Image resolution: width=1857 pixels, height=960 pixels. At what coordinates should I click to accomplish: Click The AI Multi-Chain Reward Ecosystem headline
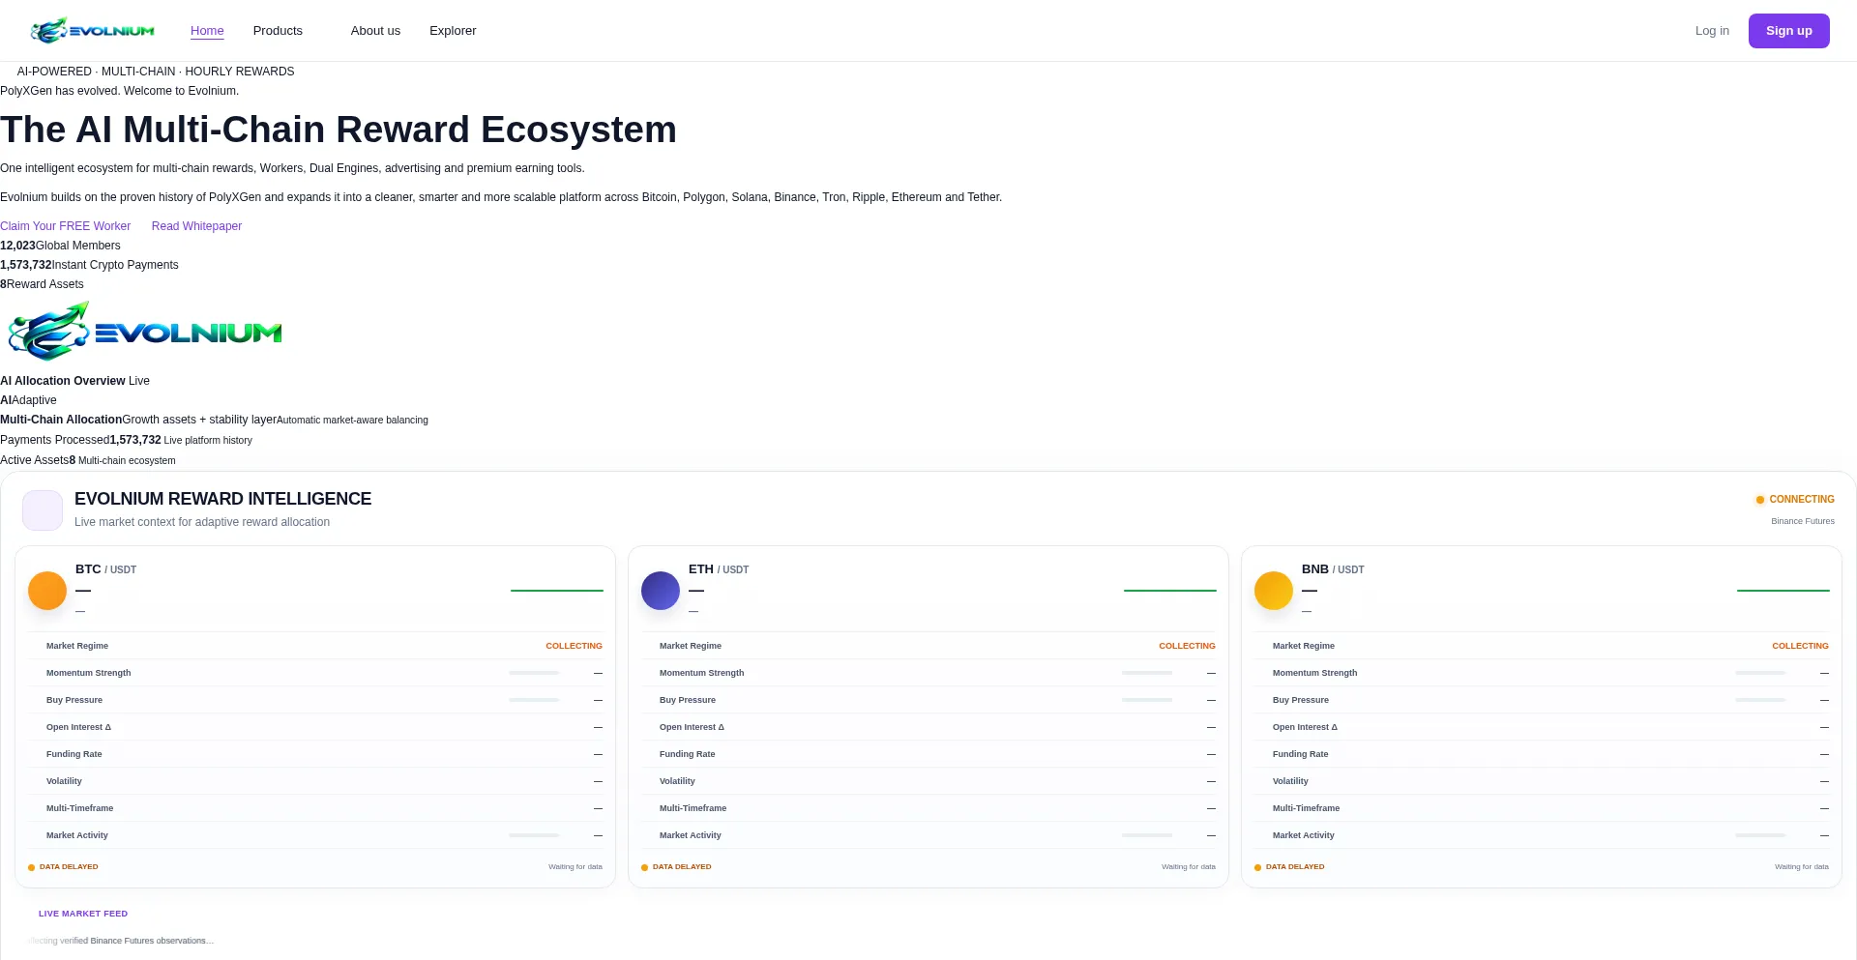pos(339,130)
